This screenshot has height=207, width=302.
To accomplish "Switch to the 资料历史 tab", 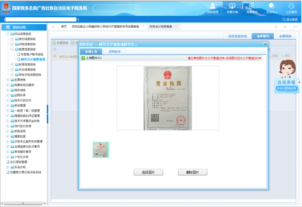I will (x=114, y=52).
